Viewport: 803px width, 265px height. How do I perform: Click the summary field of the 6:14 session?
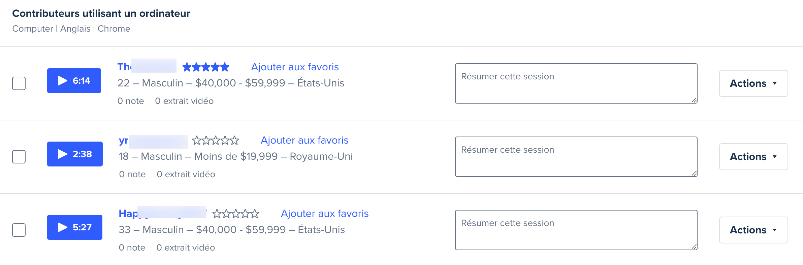(x=576, y=83)
